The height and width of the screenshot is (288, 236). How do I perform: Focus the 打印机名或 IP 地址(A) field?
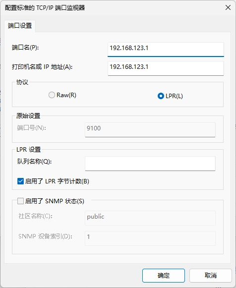pos(166,68)
